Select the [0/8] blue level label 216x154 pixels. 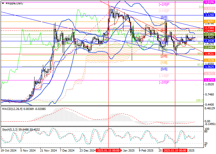coord(164,69)
